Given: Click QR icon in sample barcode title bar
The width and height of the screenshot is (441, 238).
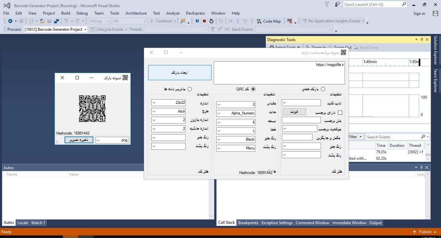Looking at the screenshot, I should click(125, 78).
